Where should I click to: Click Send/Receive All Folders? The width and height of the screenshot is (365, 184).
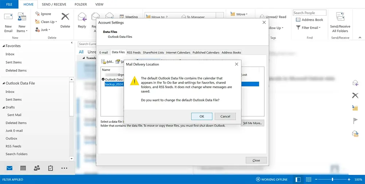(x=340, y=23)
